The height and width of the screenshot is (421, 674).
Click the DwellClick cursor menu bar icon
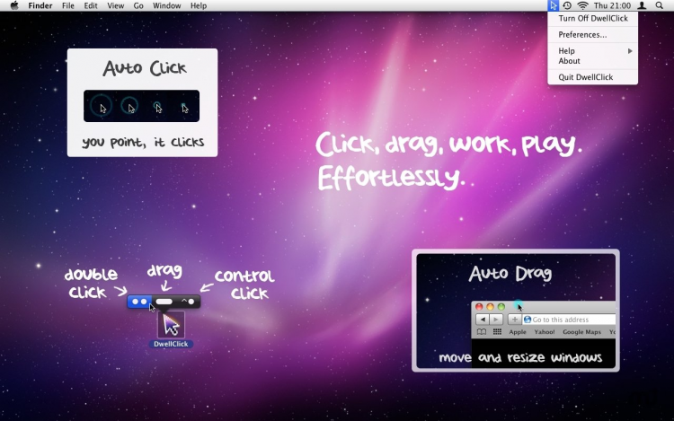pyautogui.click(x=554, y=5)
